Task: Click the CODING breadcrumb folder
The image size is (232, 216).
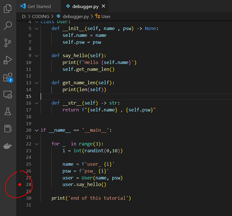Action: point(40,17)
